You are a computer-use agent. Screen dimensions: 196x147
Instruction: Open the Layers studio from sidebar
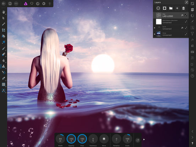[x=192, y=10]
